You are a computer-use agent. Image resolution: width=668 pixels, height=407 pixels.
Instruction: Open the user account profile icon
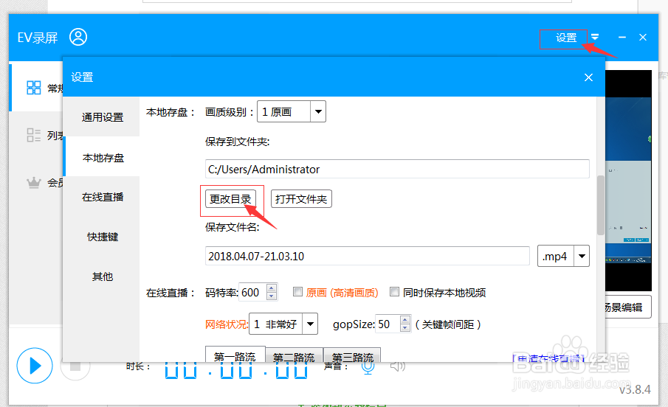78,37
